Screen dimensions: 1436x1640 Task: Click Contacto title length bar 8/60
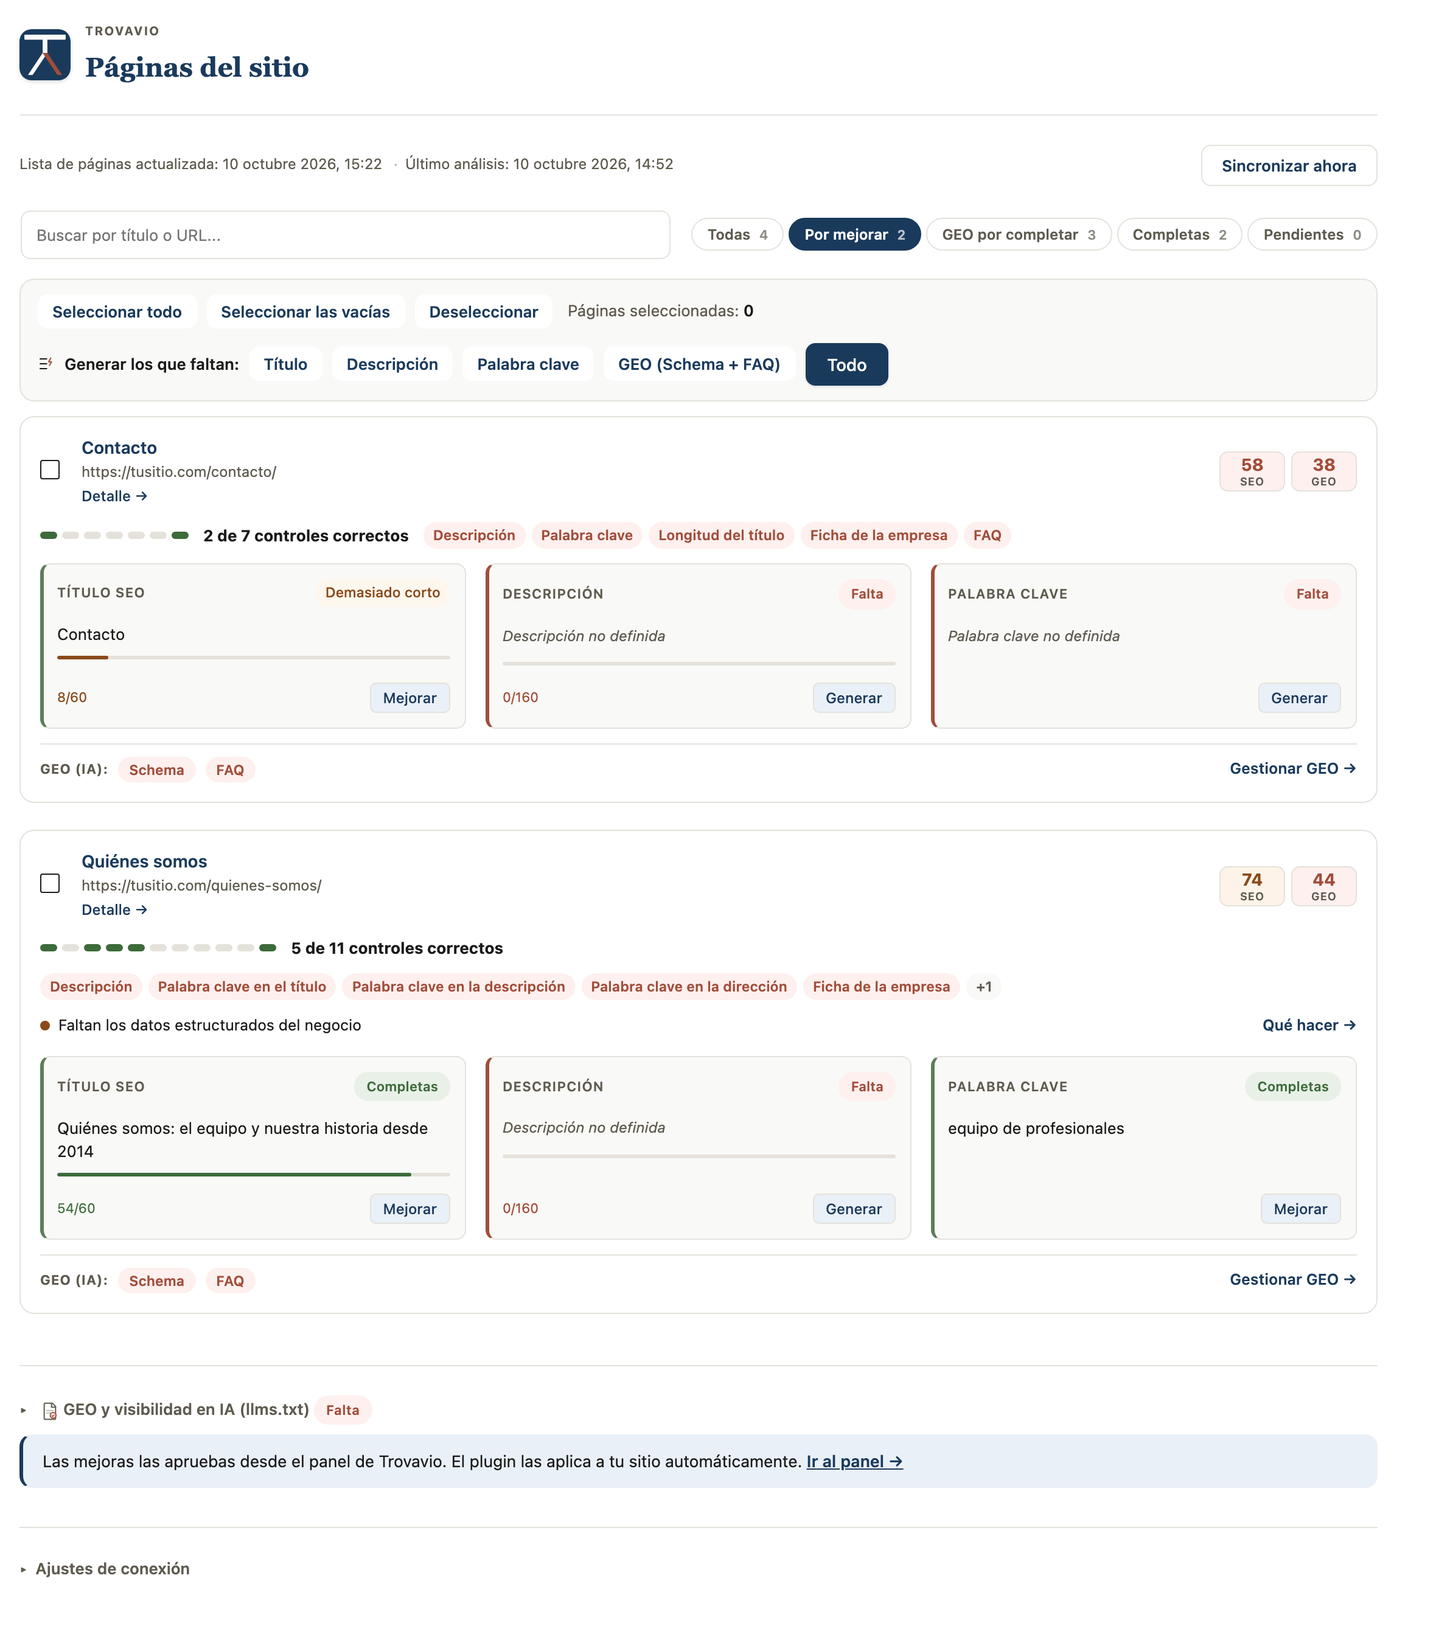click(x=253, y=657)
